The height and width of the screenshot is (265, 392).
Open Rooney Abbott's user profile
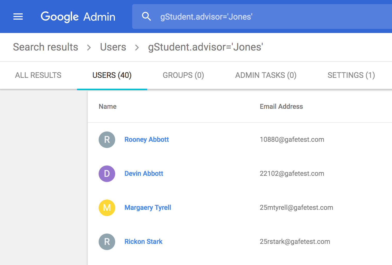tap(146, 139)
